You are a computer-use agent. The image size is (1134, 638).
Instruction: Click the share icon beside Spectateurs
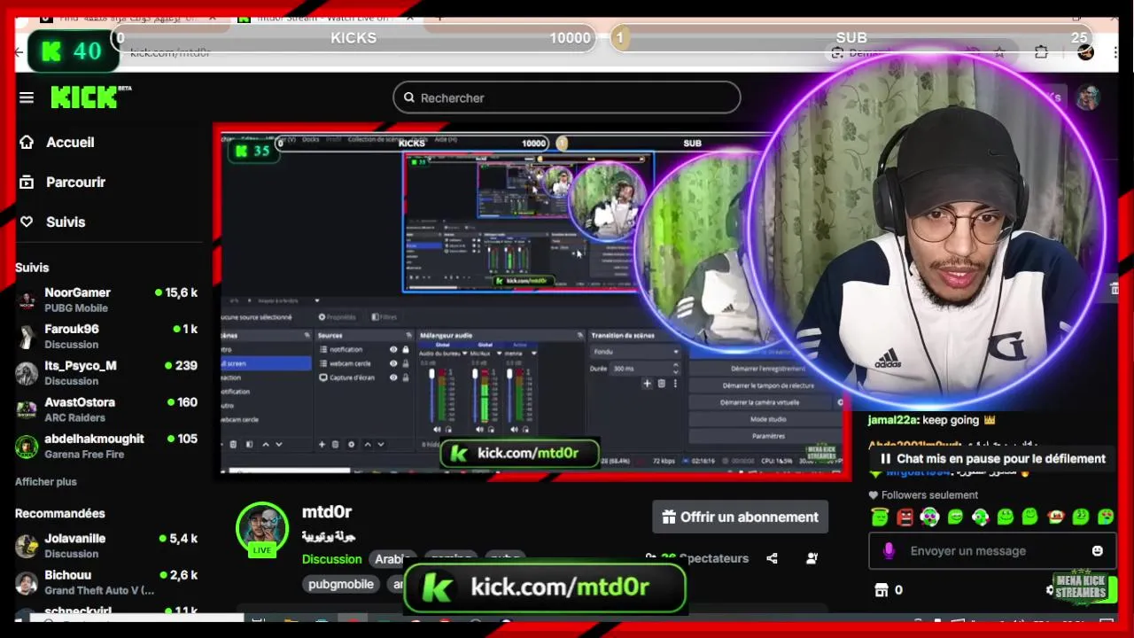(x=772, y=558)
